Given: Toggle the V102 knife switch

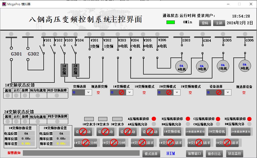Looking at the screenshot, I should pos(53,49).
